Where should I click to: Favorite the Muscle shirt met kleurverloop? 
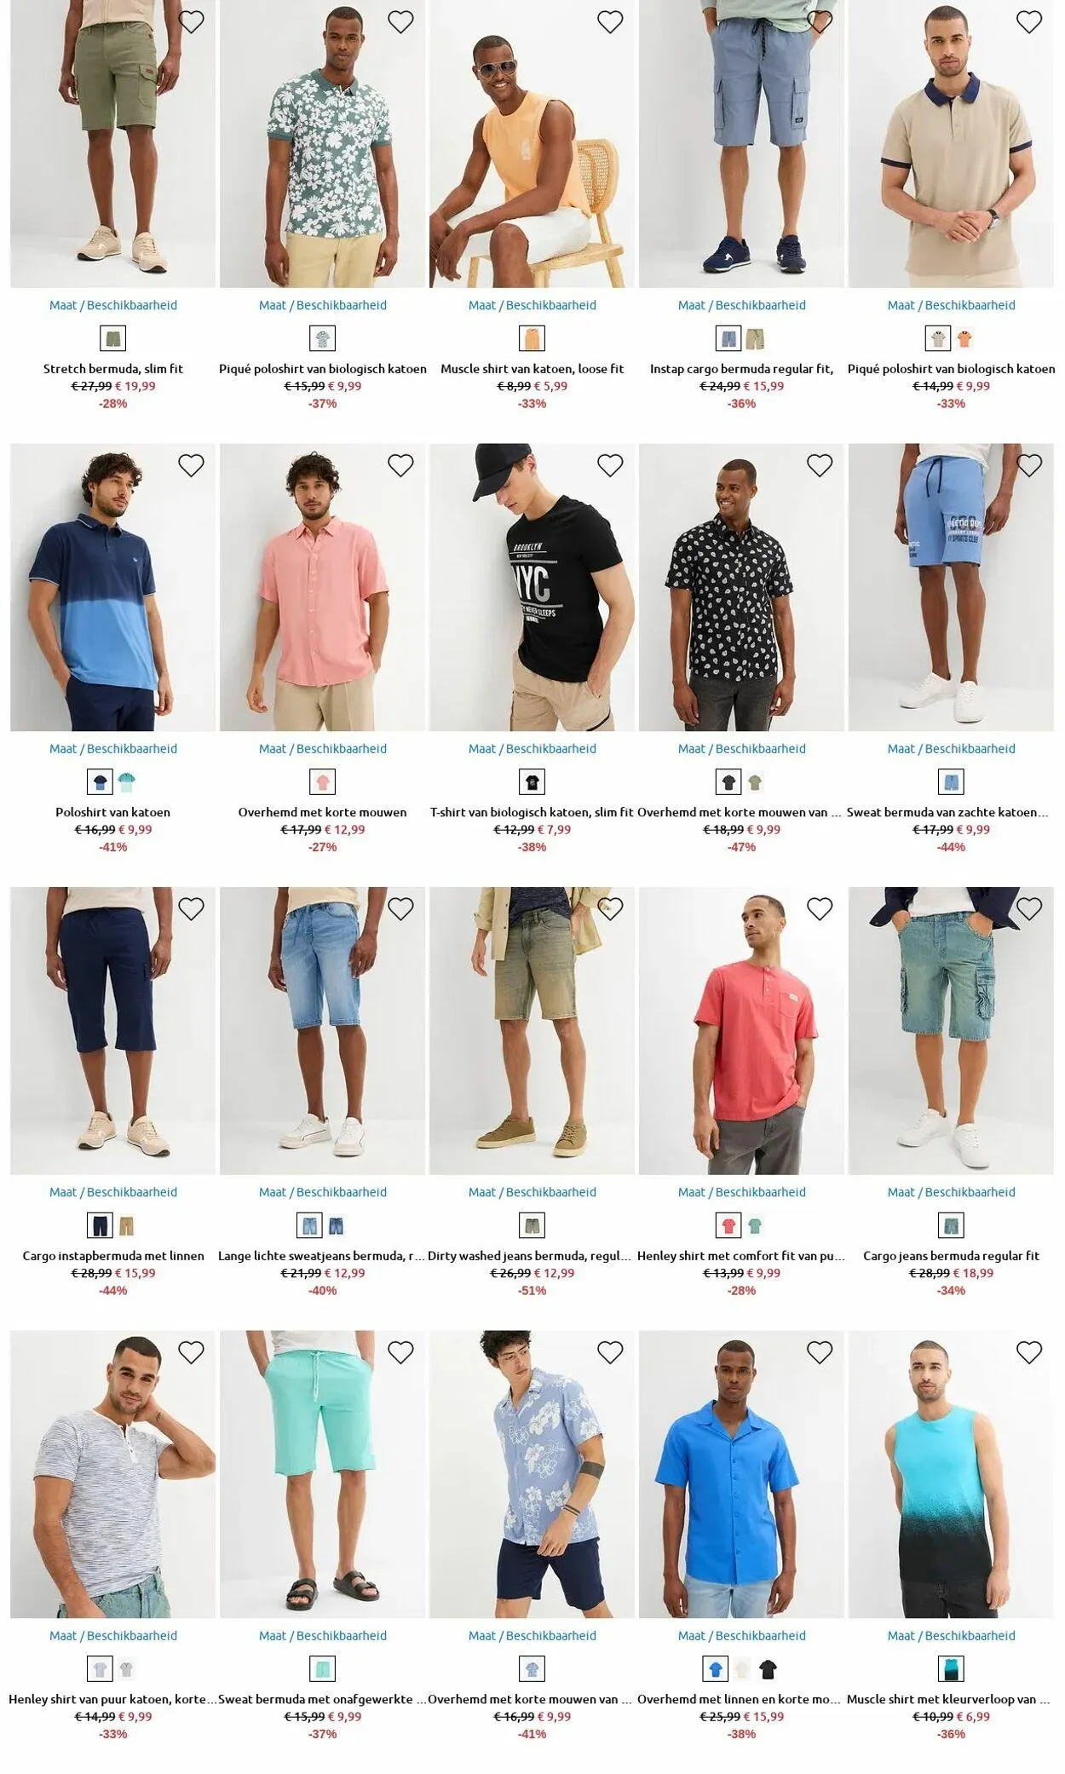click(x=1029, y=1352)
